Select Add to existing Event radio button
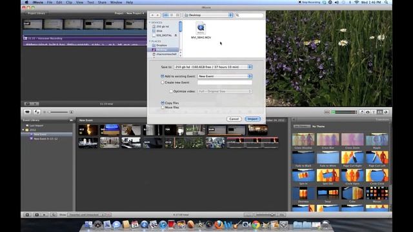Image resolution: width=413 pixels, height=232 pixels. point(163,76)
